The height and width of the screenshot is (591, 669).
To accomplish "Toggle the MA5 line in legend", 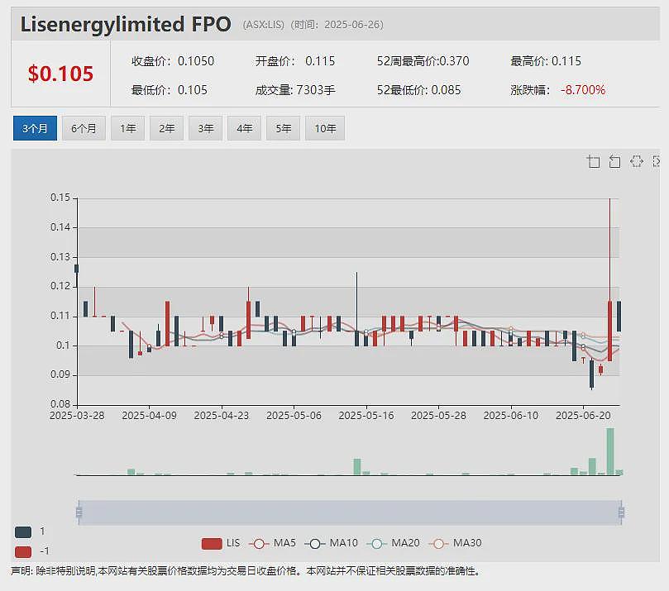I will [x=272, y=543].
